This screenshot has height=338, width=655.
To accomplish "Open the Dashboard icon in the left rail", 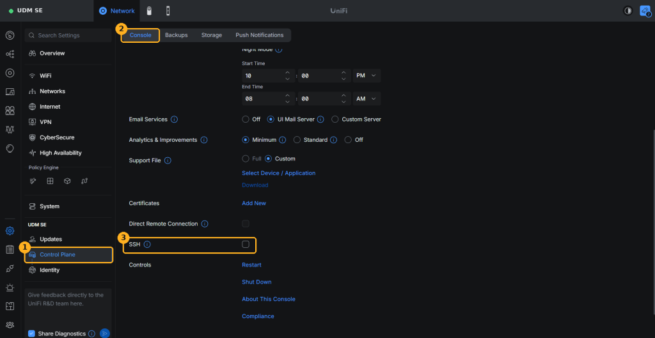I will click(10, 35).
